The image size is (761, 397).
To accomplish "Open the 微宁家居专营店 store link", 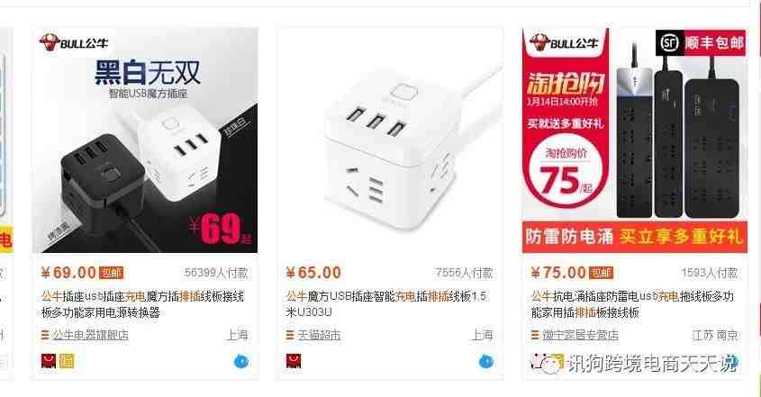I will (x=580, y=334).
